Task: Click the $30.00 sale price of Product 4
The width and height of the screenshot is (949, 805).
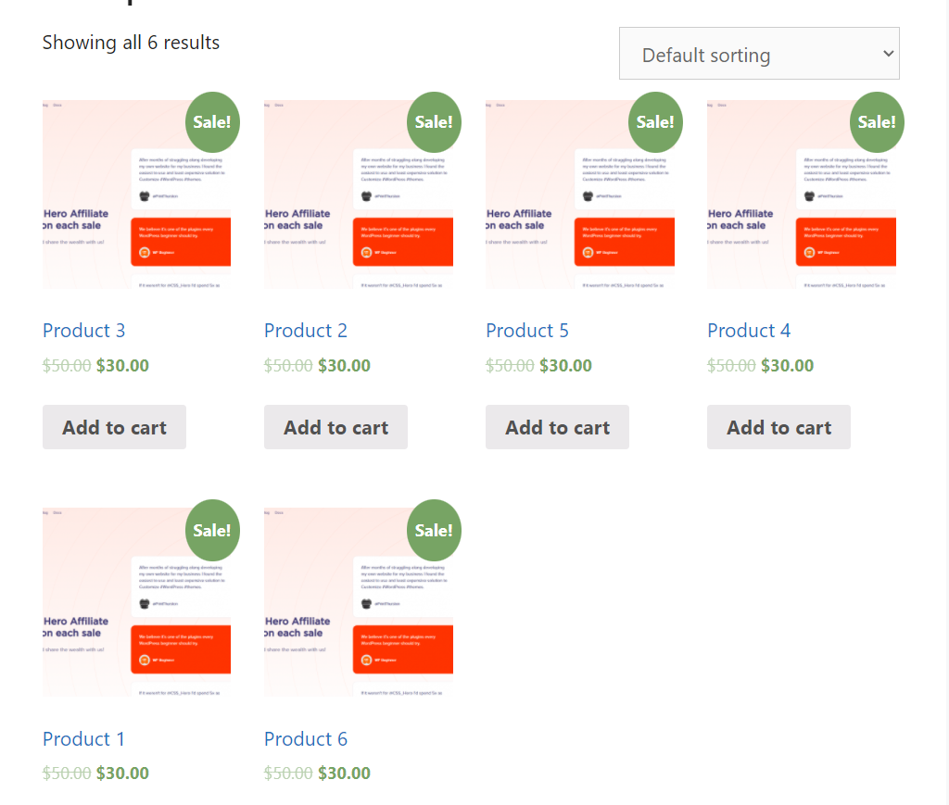Action: [788, 365]
